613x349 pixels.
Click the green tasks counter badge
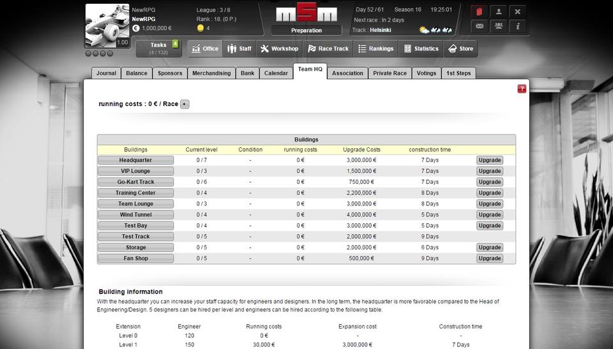tap(175, 44)
